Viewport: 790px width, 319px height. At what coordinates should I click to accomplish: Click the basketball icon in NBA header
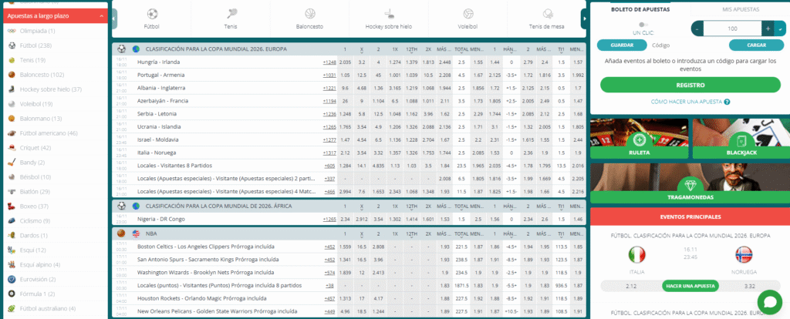click(x=121, y=233)
